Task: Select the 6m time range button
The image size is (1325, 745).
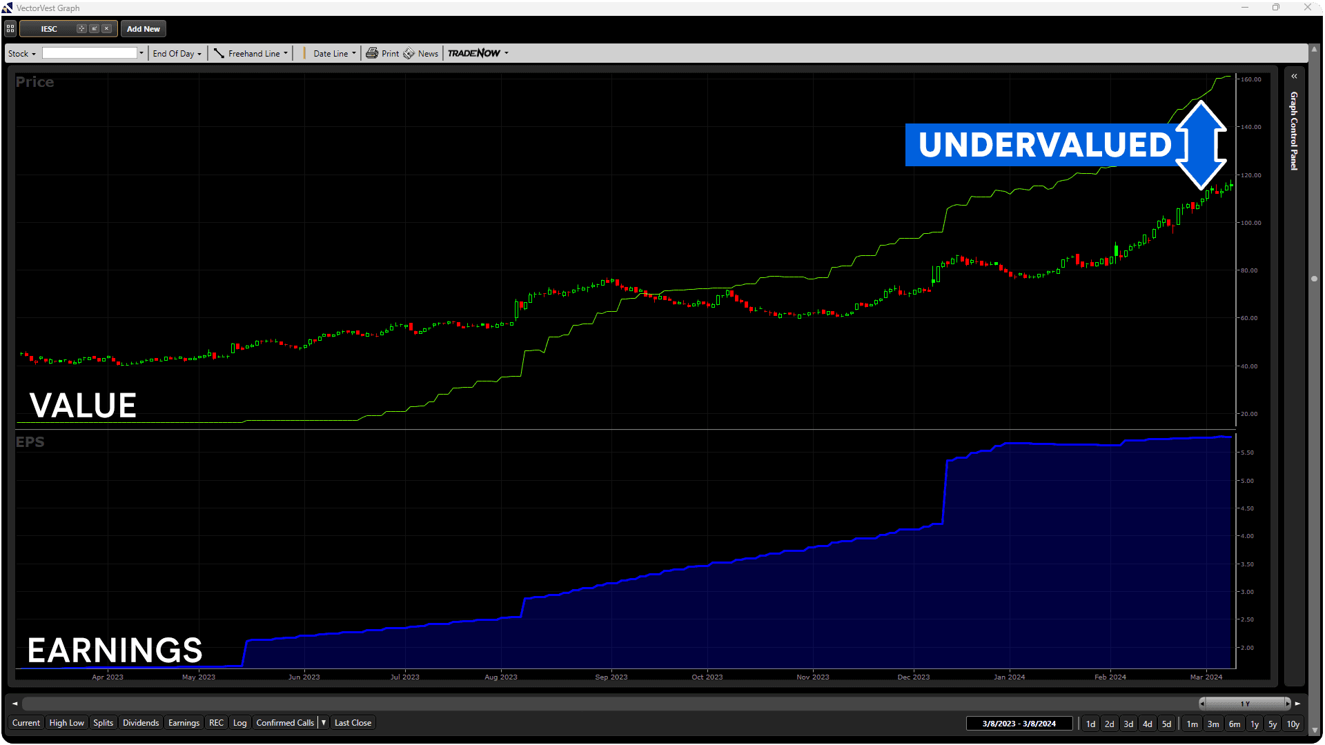Action: point(1235,724)
